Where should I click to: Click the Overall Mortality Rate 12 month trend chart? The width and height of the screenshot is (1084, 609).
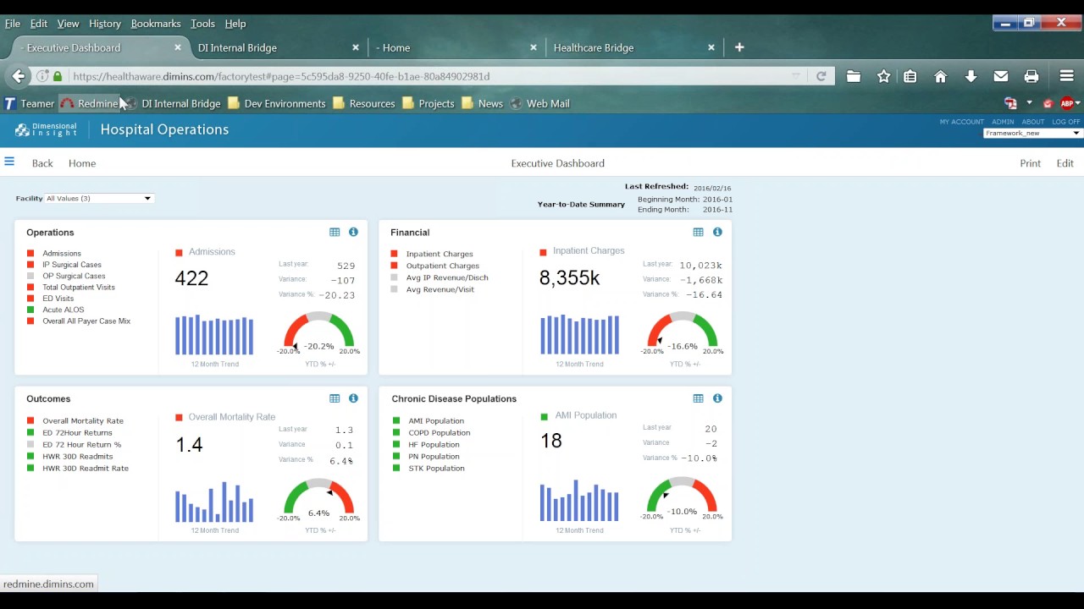214,502
